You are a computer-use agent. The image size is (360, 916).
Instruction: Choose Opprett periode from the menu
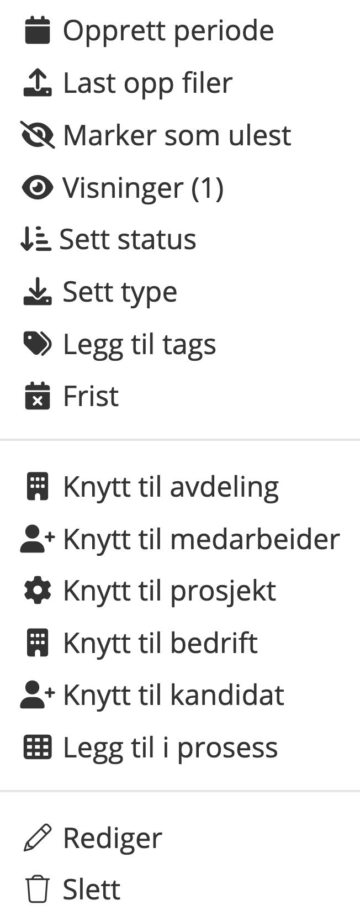[168, 30]
